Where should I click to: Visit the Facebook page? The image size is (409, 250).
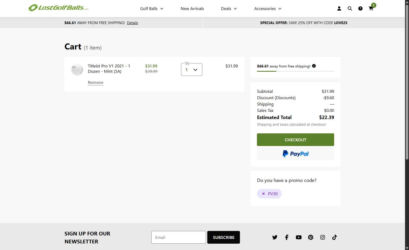click(287, 237)
